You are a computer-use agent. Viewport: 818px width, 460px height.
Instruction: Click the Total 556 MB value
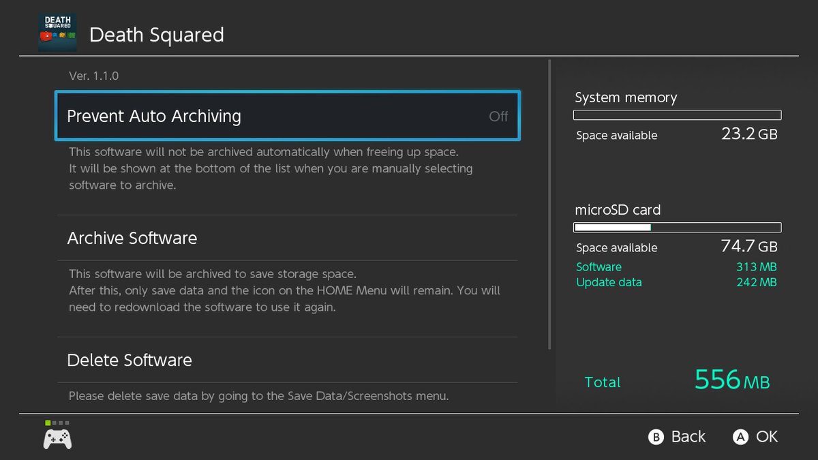[731, 380]
